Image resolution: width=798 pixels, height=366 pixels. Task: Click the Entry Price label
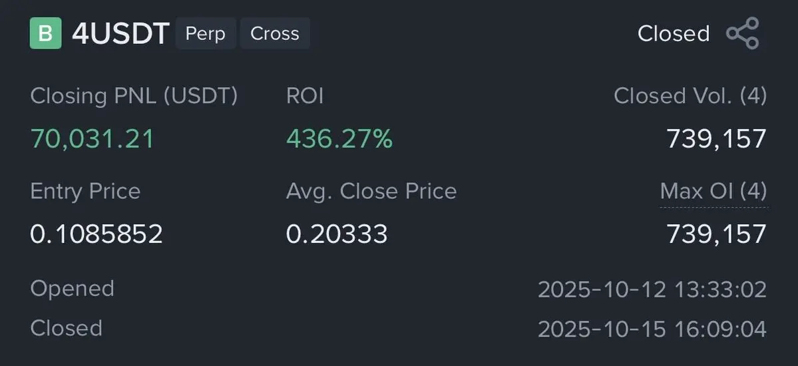click(x=85, y=192)
